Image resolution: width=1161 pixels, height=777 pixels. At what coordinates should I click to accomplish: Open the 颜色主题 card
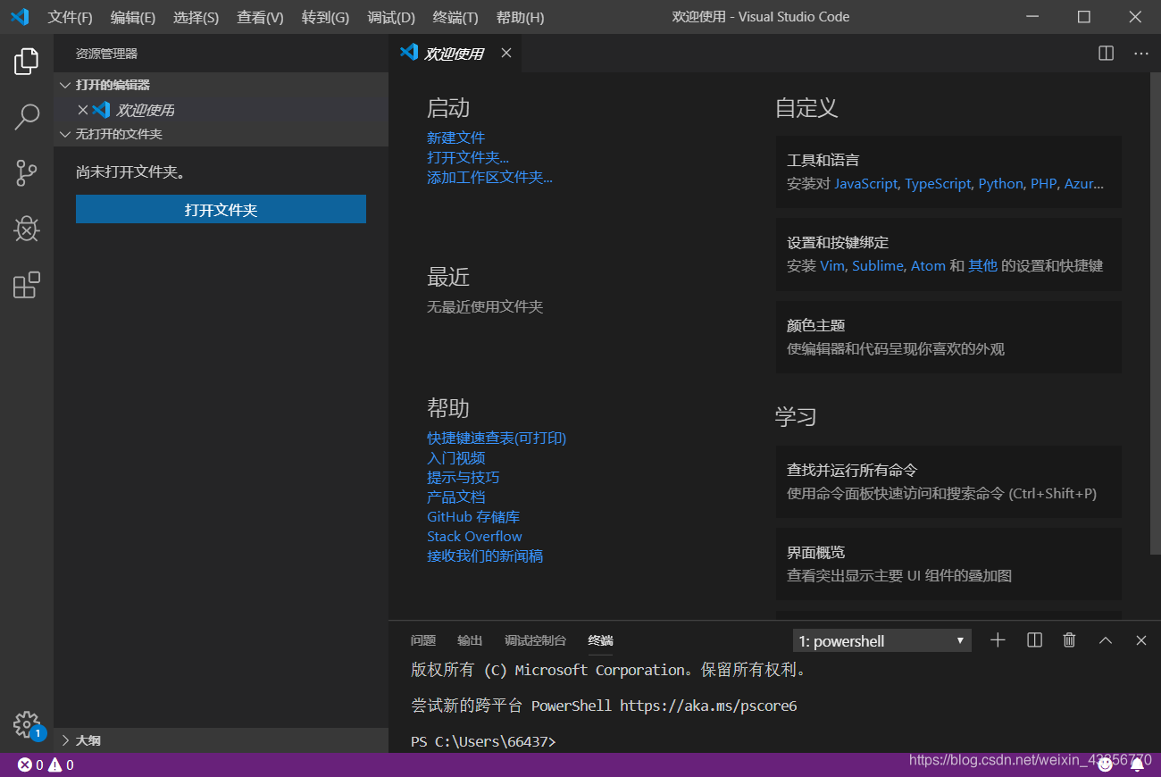click(948, 337)
